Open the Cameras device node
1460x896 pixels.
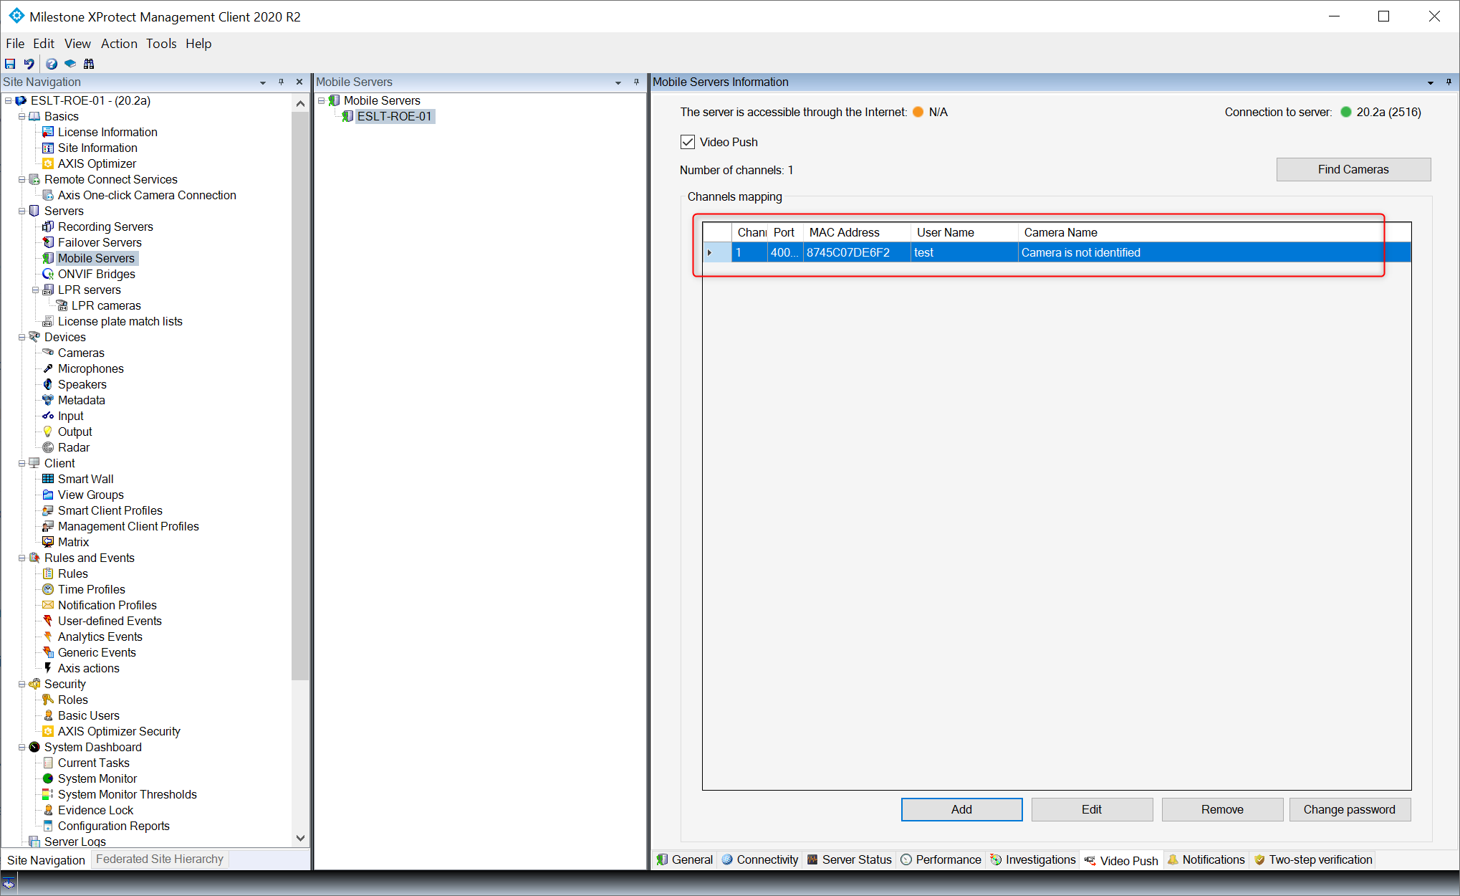click(82, 353)
